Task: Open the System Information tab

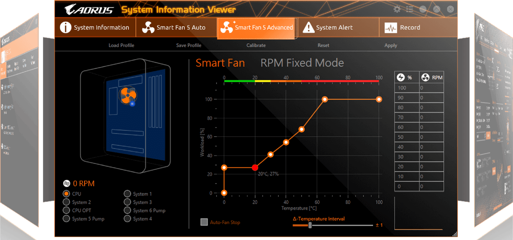Action: click(x=95, y=28)
